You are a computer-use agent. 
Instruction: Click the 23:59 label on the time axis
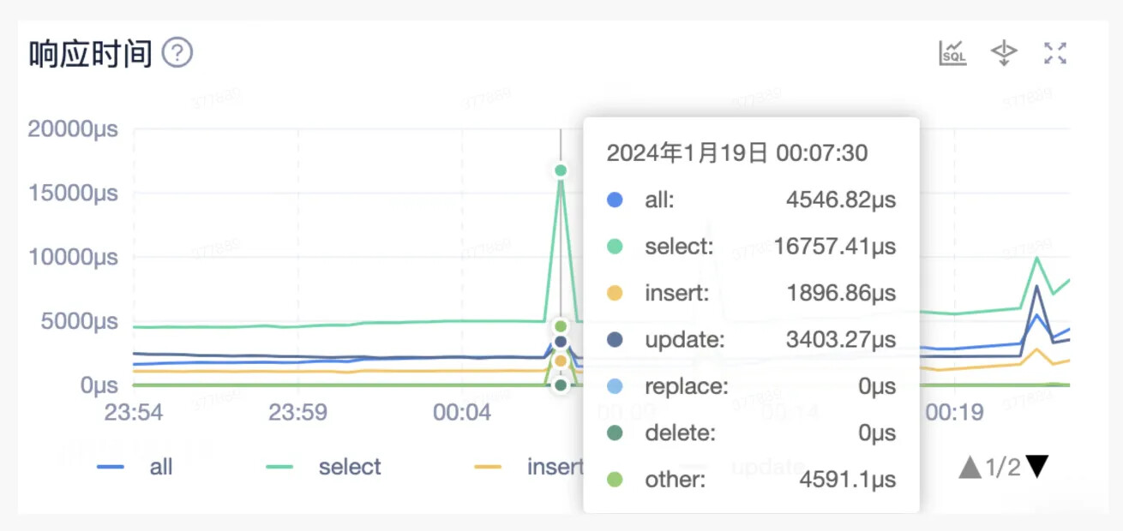(297, 413)
